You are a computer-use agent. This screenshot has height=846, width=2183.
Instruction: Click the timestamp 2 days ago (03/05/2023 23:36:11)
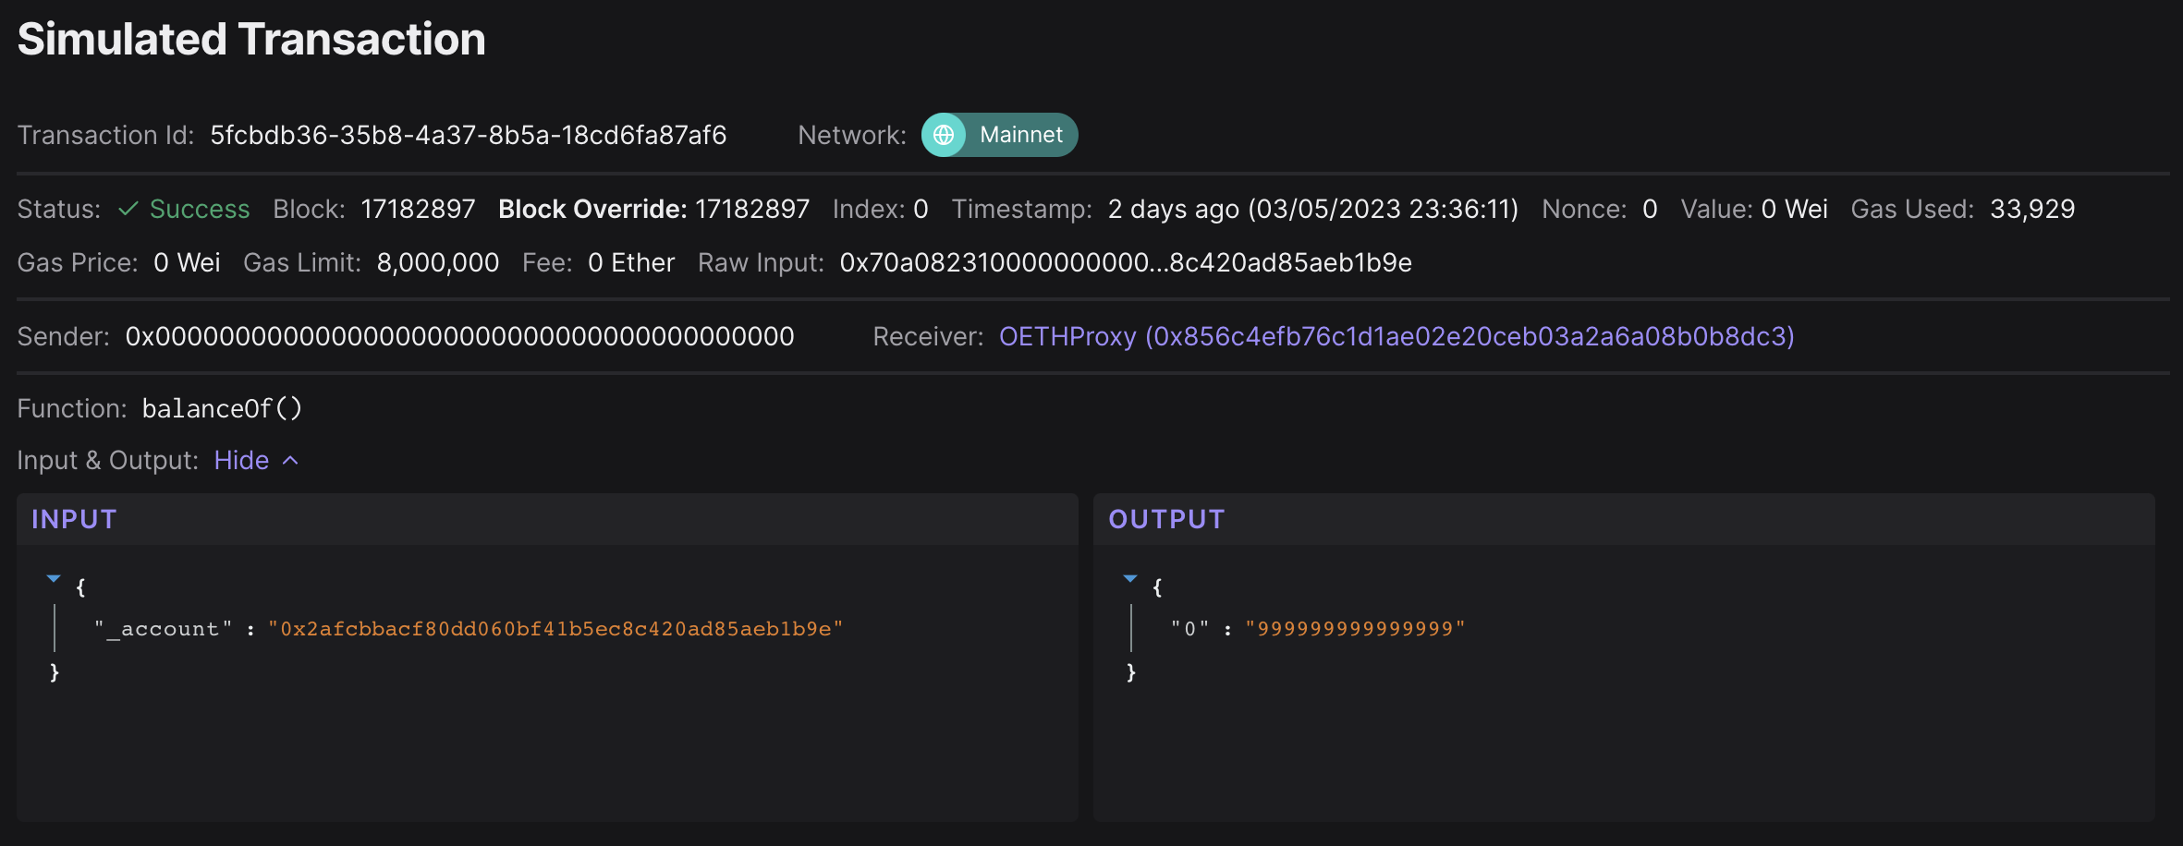[x=1313, y=209]
